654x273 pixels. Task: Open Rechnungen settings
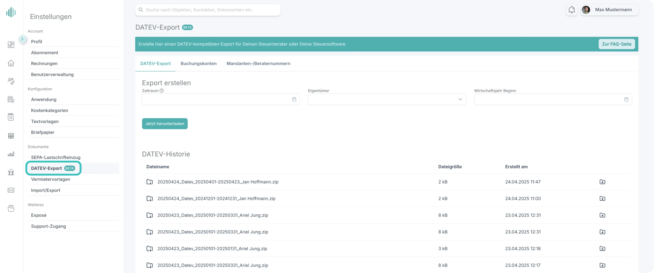coord(73,63)
